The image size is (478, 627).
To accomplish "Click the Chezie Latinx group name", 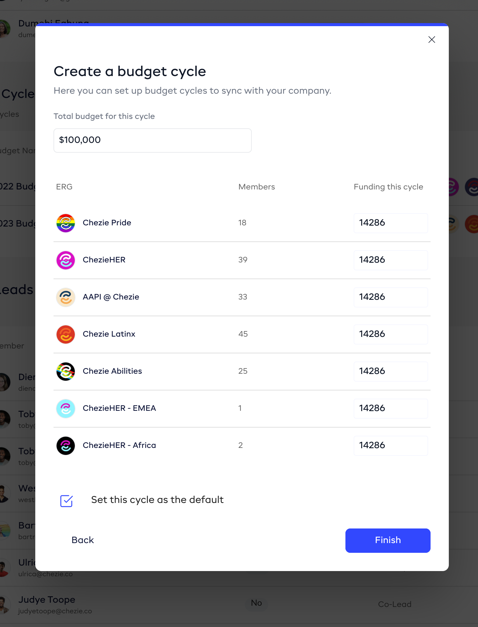I will coord(109,334).
